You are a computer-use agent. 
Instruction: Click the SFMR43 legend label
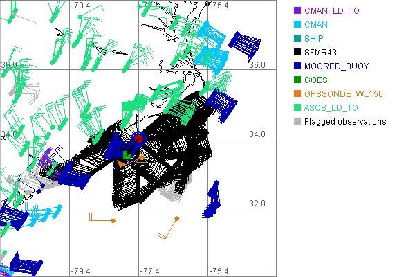pos(322,52)
